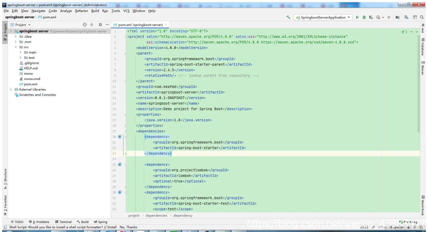Go to previous highlighted problem arrow
Screen dimensions: 428x232
411,32
